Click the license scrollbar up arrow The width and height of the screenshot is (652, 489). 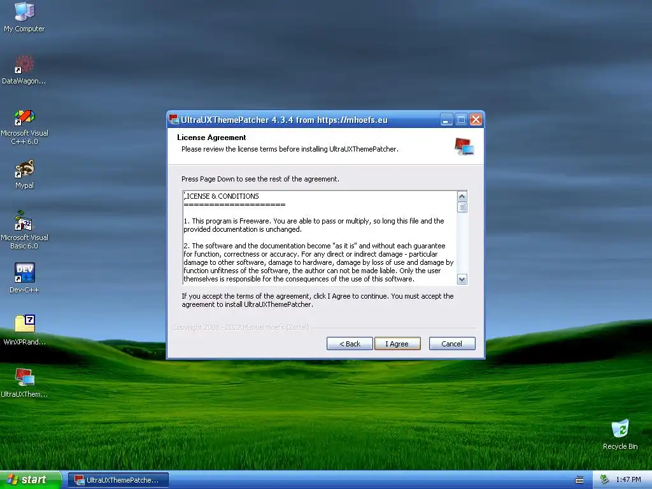(x=462, y=196)
